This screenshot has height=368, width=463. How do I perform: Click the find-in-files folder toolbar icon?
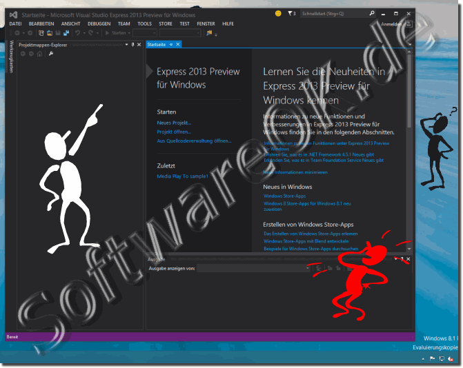coord(209,33)
